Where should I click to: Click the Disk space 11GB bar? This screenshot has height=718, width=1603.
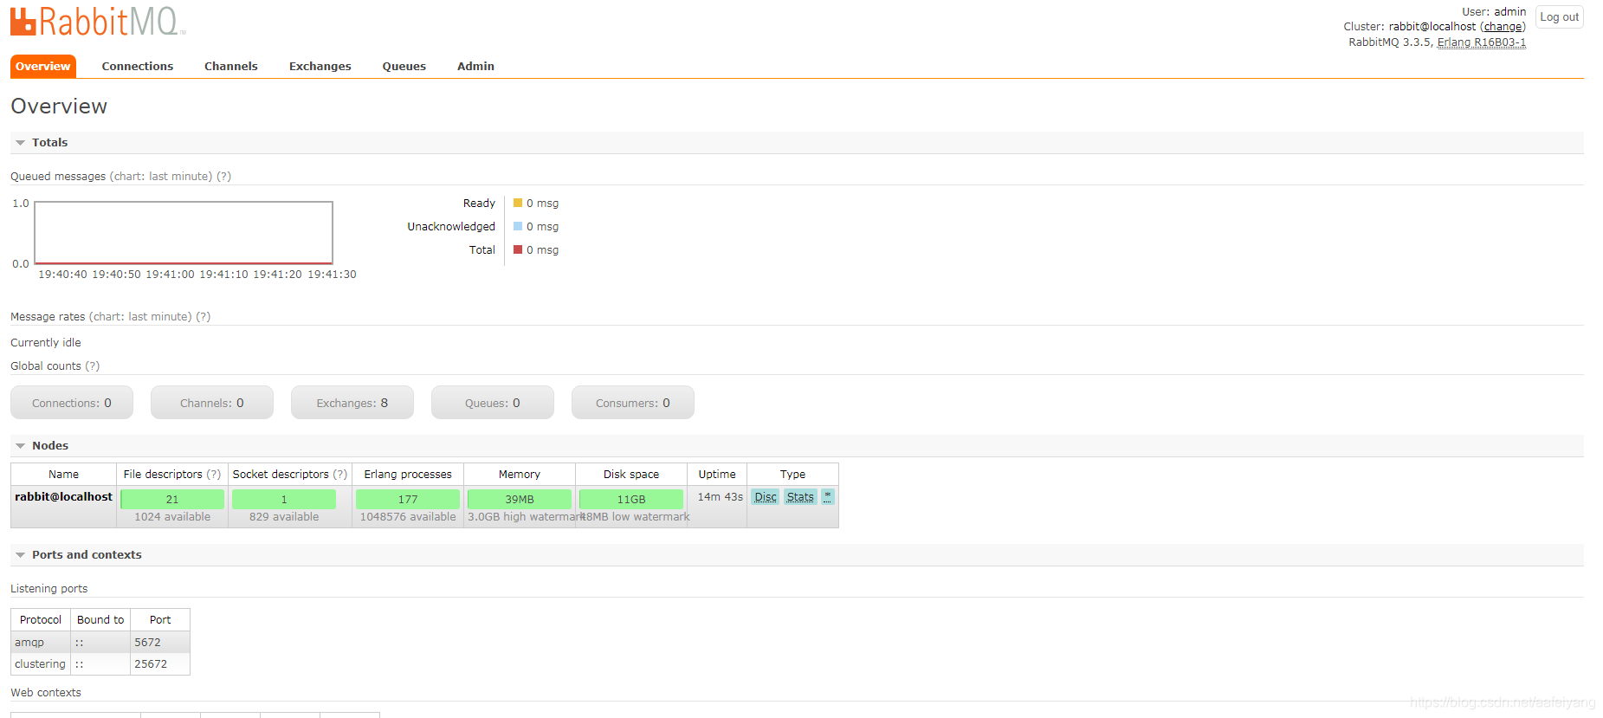[631, 500]
